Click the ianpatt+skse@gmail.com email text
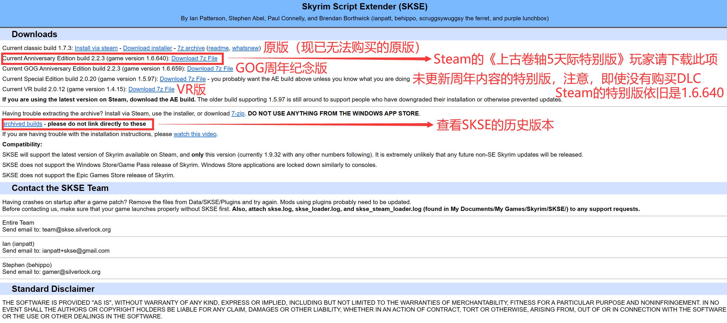This screenshot has width=727, height=323. [76, 251]
